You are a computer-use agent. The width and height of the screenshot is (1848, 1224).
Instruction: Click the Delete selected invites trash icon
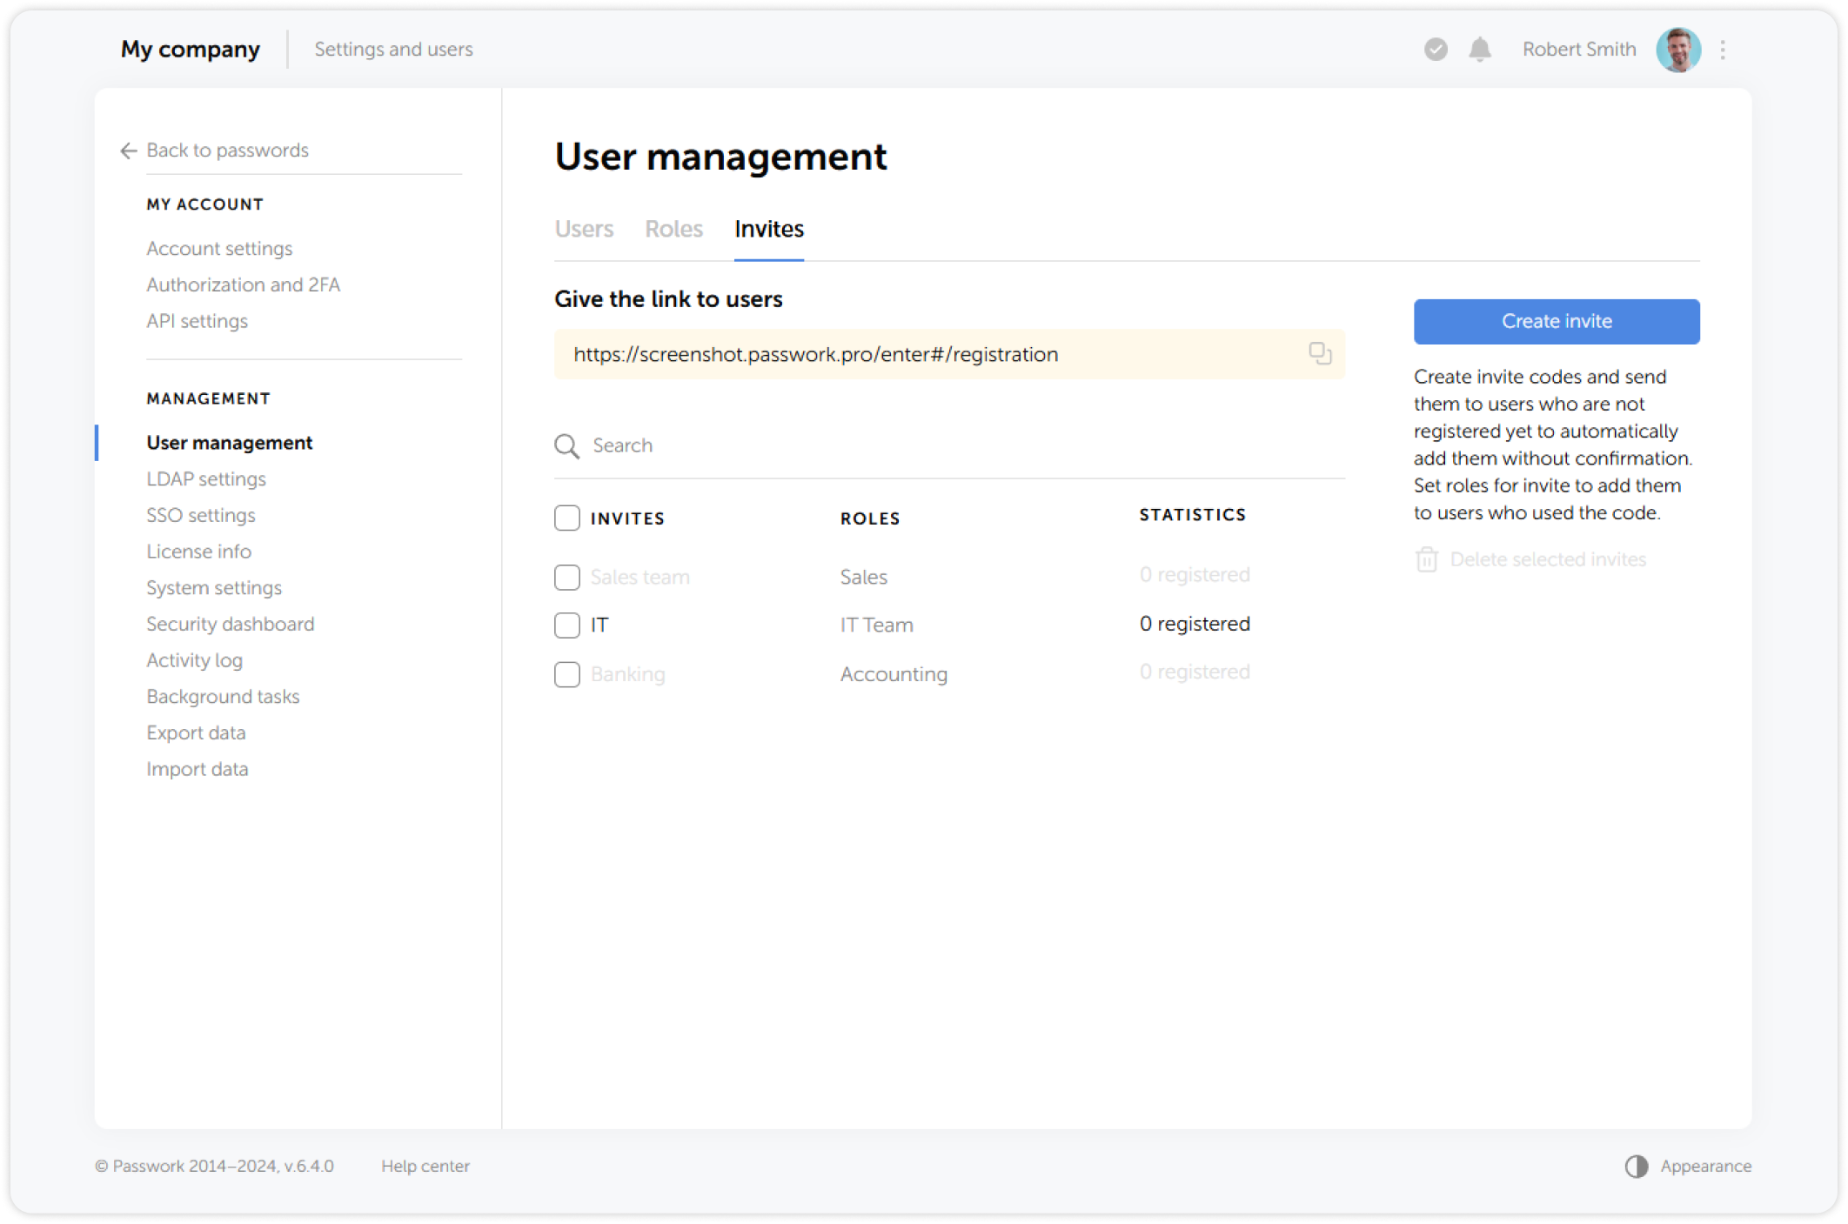coord(1426,559)
